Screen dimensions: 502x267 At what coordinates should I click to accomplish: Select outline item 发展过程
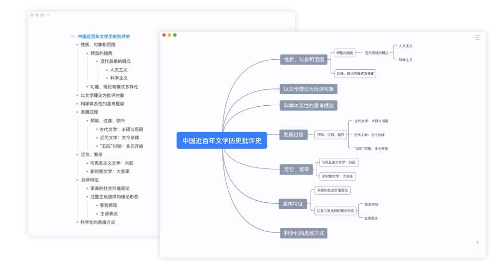pyautogui.click(x=89, y=112)
